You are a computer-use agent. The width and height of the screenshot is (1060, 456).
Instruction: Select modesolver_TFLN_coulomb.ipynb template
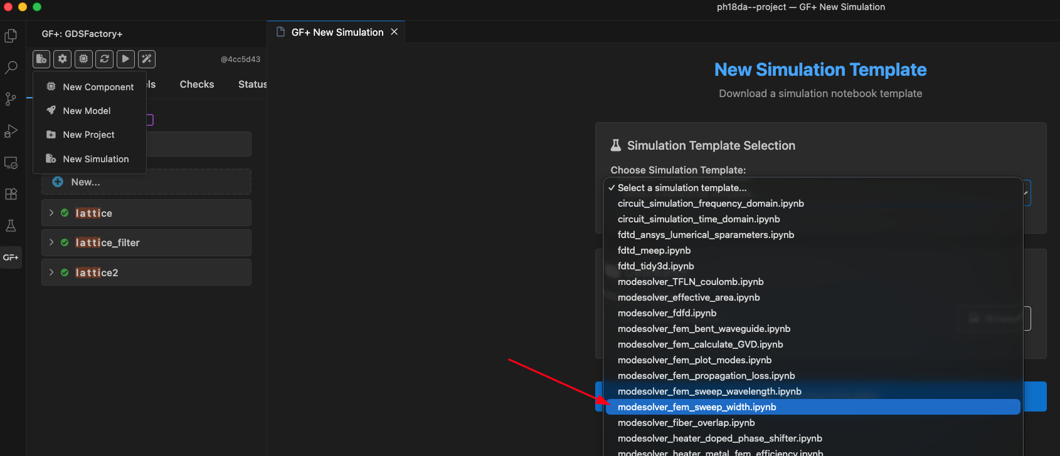click(813, 282)
